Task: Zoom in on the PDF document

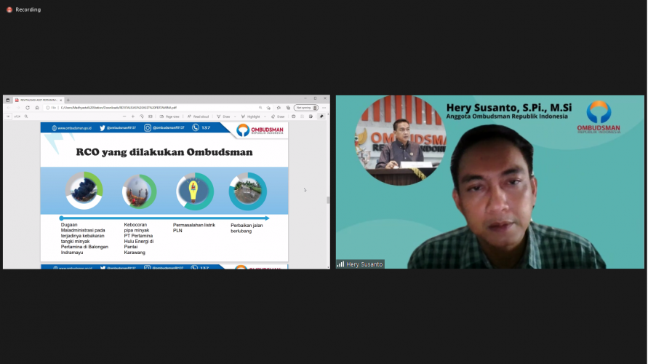Action: click(132, 116)
